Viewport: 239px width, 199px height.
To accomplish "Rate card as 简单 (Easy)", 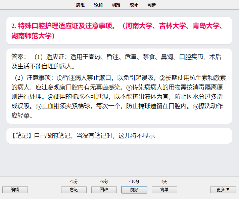I will point(164,190).
